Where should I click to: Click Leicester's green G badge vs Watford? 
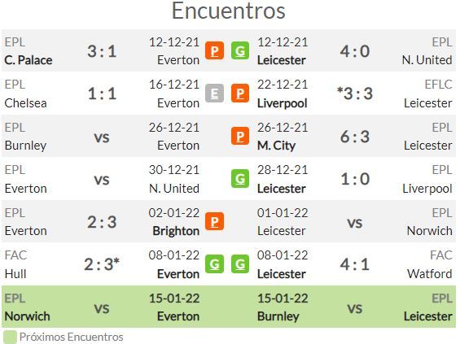(x=240, y=264)
